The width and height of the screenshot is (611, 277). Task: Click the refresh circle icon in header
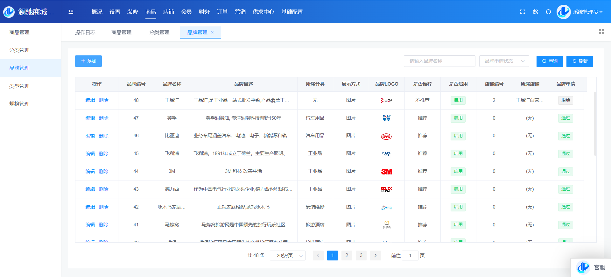pyautogui.click(x=548, y=12)
